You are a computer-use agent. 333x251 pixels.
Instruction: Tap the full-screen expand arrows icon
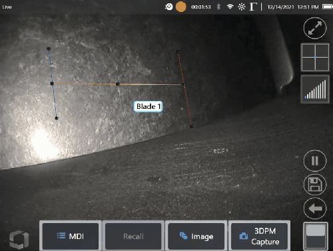click(315, 28)
